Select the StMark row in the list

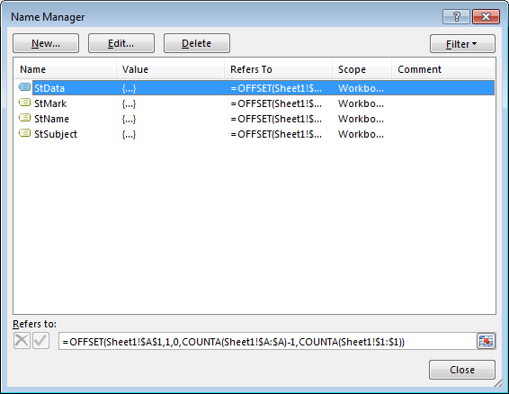254,103
